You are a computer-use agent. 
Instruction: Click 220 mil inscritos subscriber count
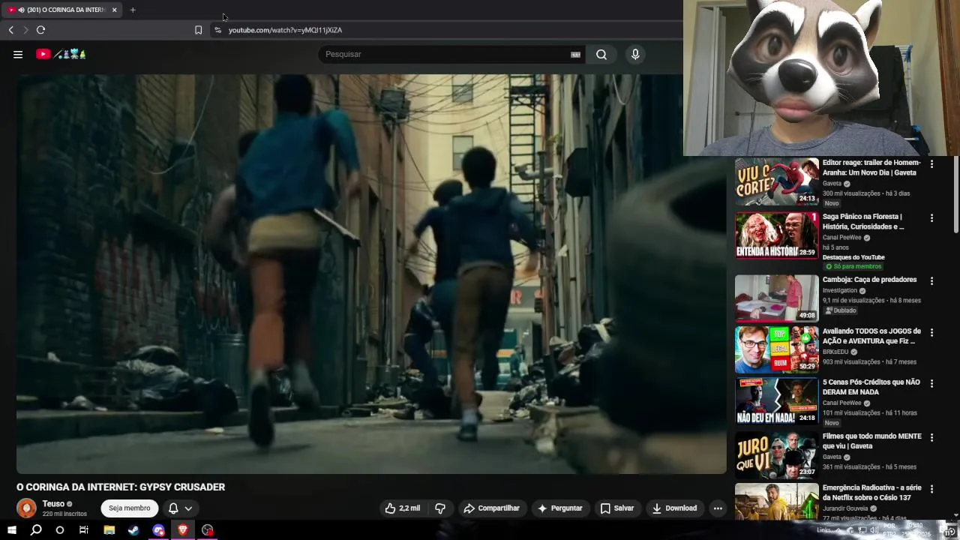click(64, 514)
